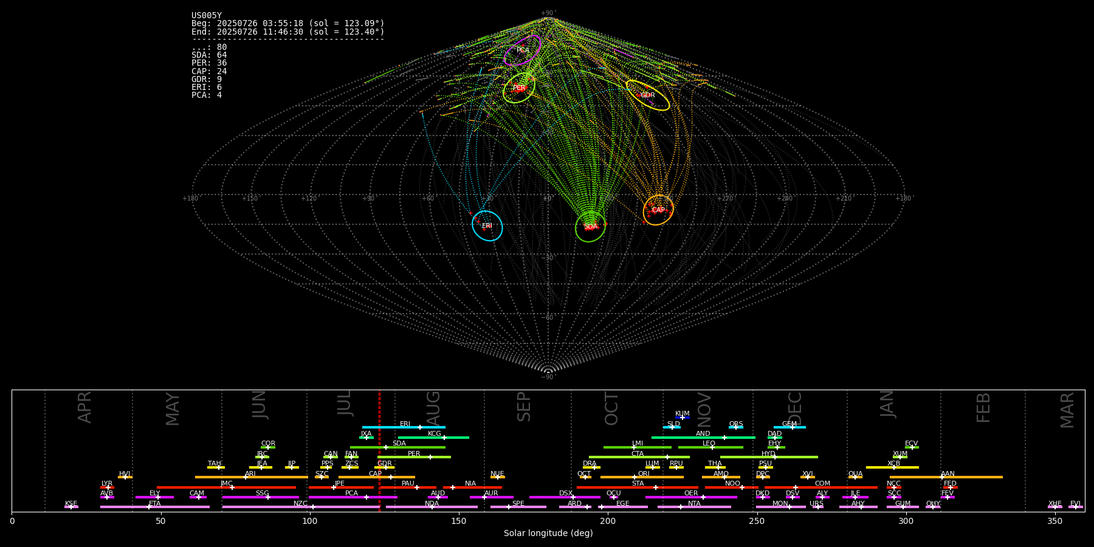Click the PCA radiant ellipse on sky map
This screenshot has height=547, width=1094.
click(x=522, y=50)
